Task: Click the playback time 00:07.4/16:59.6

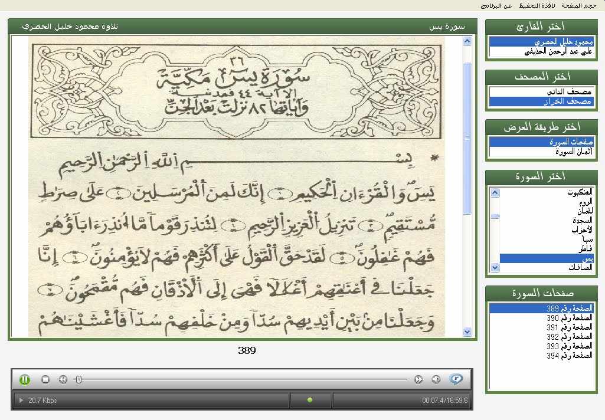Action: [x=444, y=401]
